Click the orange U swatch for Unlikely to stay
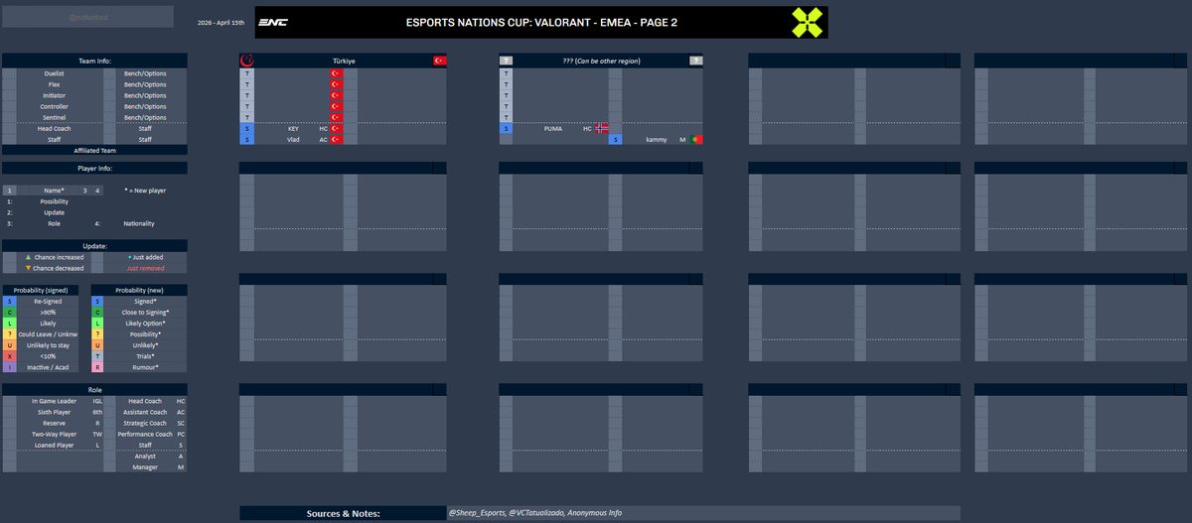Image resolution: width=1192 pixels, height=523 pixels. pyautogui.click(x=9, y=344)
